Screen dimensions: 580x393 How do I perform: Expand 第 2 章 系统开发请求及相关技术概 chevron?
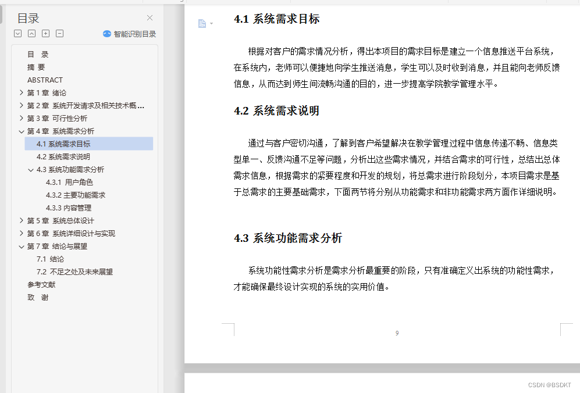pyautogui.click(x=22, y=105)
